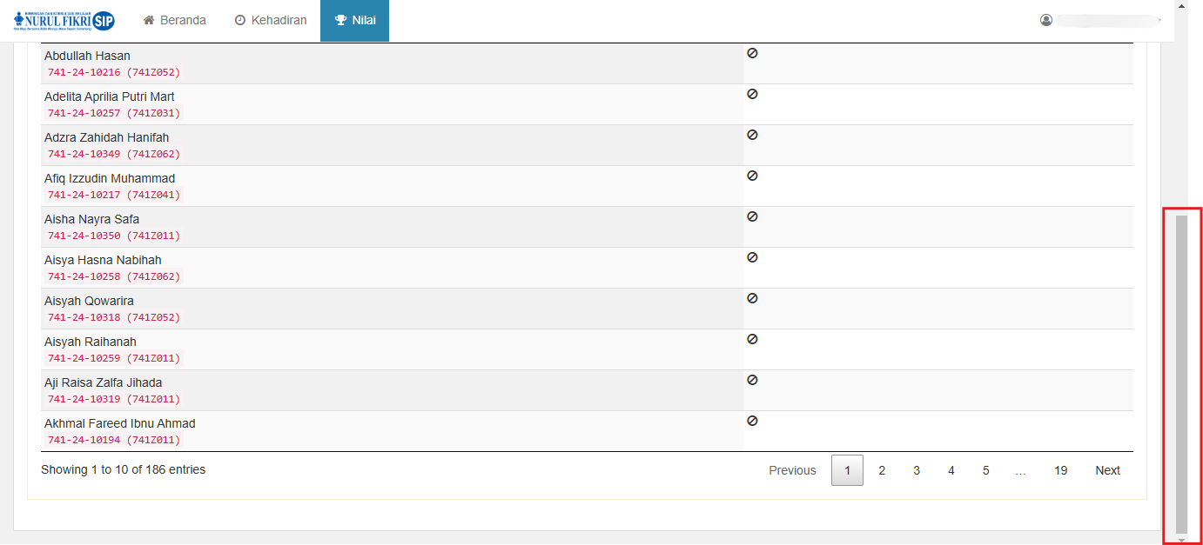Click the ban icon for Afiq Izzudin Muhammad
The width and height of the screenshot is (1203, 545).
tap(752, 176)
